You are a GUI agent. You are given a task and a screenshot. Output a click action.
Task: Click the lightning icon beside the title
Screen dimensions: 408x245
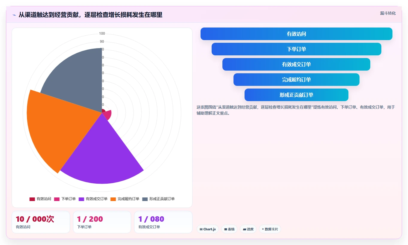click(x=14, y=15)
